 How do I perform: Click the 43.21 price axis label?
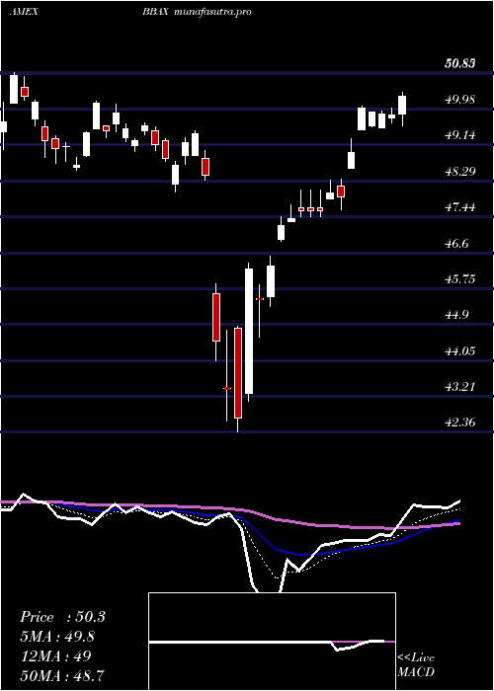click(460, 387)
